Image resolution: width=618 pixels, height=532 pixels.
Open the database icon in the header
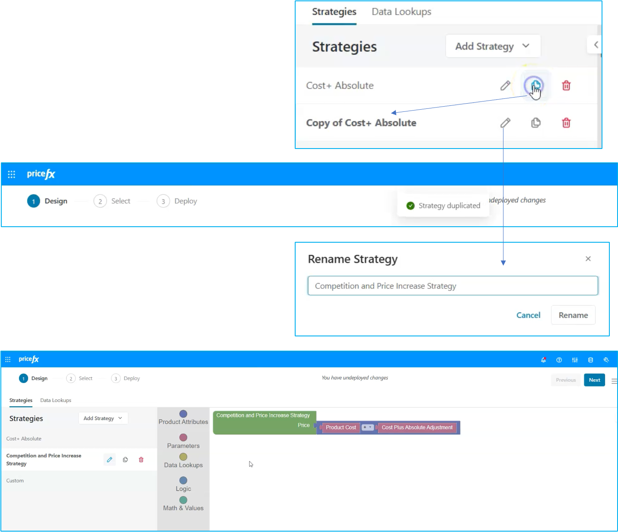pyautogui.click(x=590, y=360)
